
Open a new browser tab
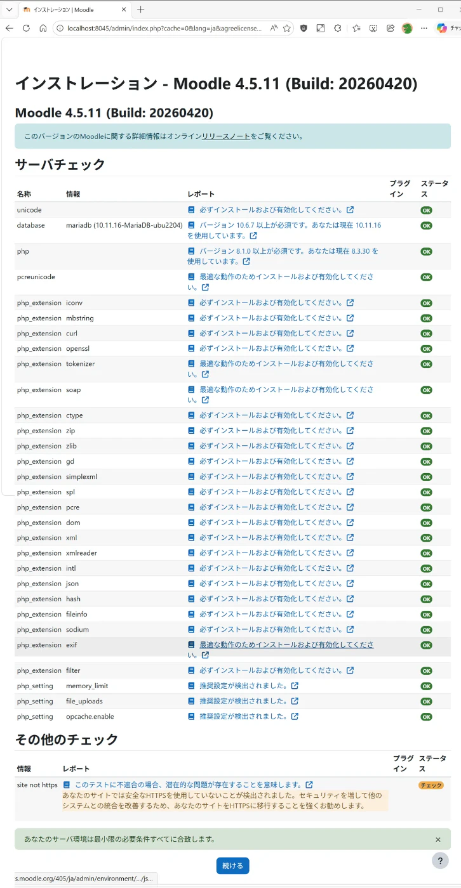click(x=141, y=10)
